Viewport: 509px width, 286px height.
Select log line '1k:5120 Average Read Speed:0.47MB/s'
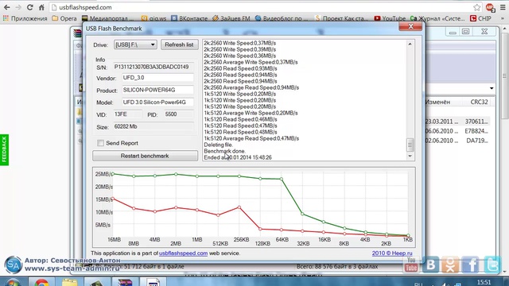coord(251,138)
